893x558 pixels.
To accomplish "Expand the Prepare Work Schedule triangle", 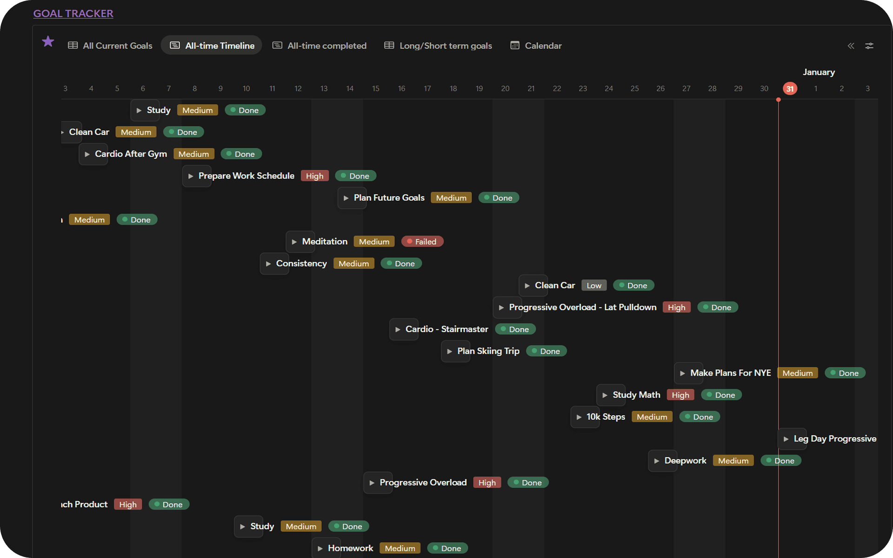I will [x=190, y=176].
